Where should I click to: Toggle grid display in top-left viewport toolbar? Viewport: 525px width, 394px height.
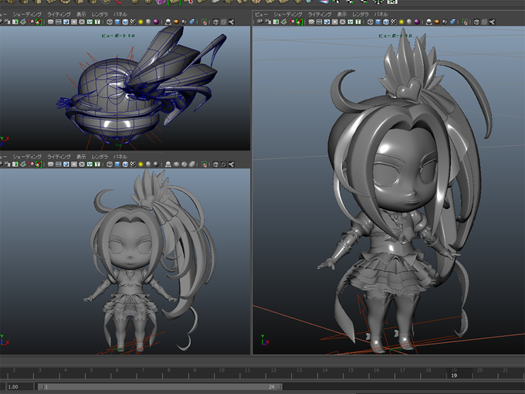(50, 22)
